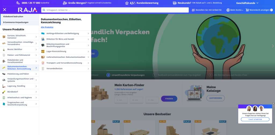Viewport: 275px width, 135px height.
Task: Open E-Commerce-Verpackungen menu entry
Action: (19, 22)
